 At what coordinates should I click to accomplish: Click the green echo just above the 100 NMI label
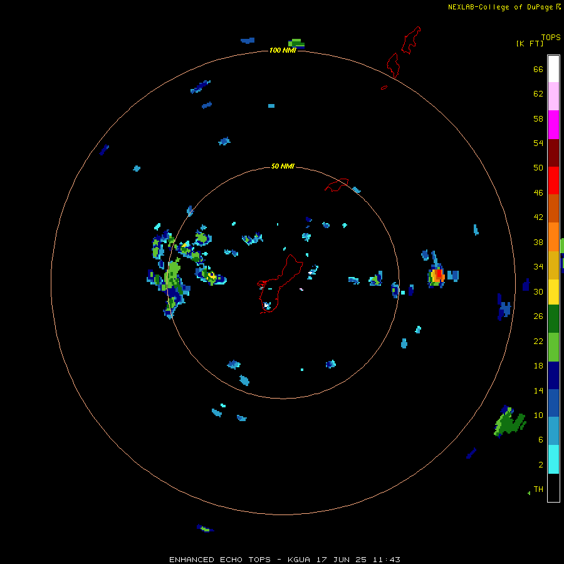[x=296, y=43]
